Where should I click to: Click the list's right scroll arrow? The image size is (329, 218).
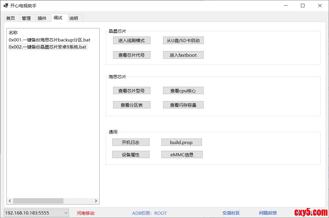click(x=96, y=201)
